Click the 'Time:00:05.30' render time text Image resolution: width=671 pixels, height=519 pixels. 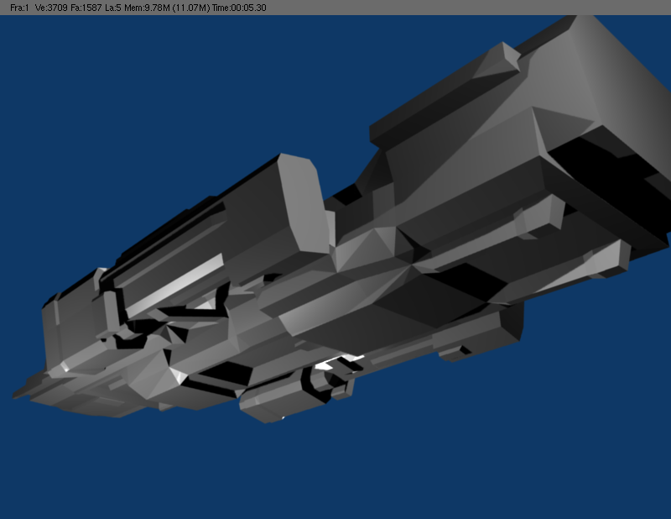pos(239,8)
